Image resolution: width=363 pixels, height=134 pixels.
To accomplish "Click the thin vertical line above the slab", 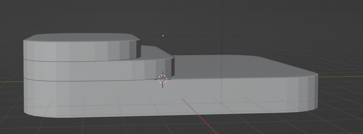I will pyautogui.click(x=222, y=27).
